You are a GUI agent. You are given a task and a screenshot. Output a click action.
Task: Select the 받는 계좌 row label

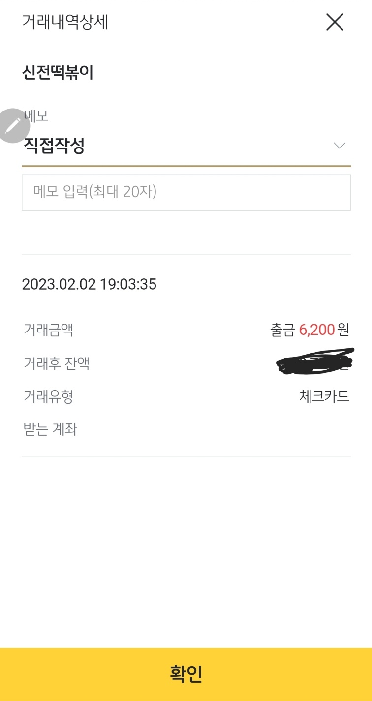[50, 429]
